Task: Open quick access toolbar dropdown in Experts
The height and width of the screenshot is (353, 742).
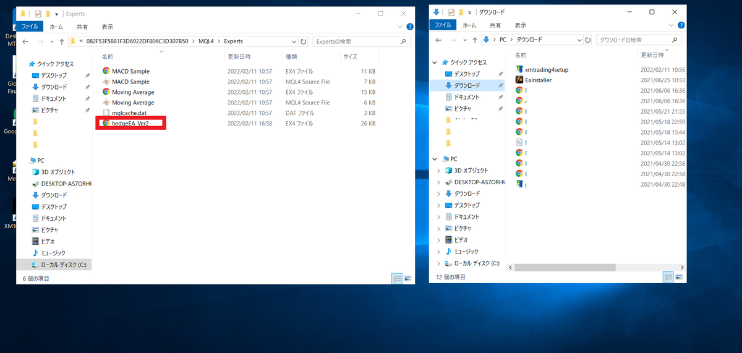Action: (57, 13)
